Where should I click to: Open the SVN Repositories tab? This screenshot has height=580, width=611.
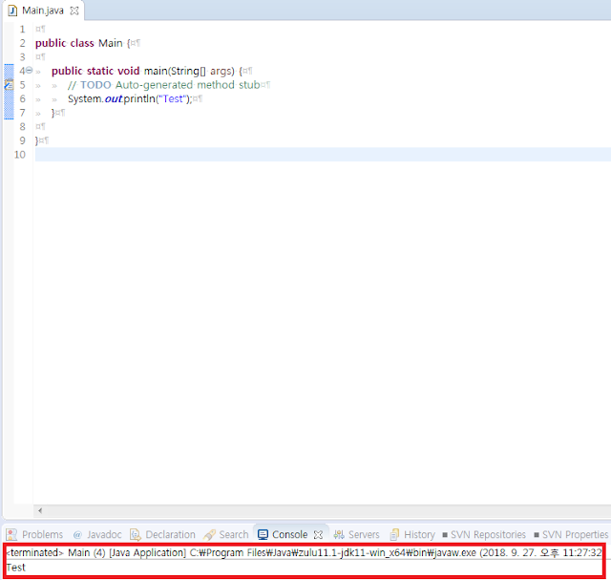pyautogui.click(x=484, y=534)
